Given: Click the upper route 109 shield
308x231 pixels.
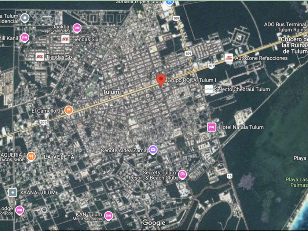Looking at the screenshot, I should click(176, 18).
